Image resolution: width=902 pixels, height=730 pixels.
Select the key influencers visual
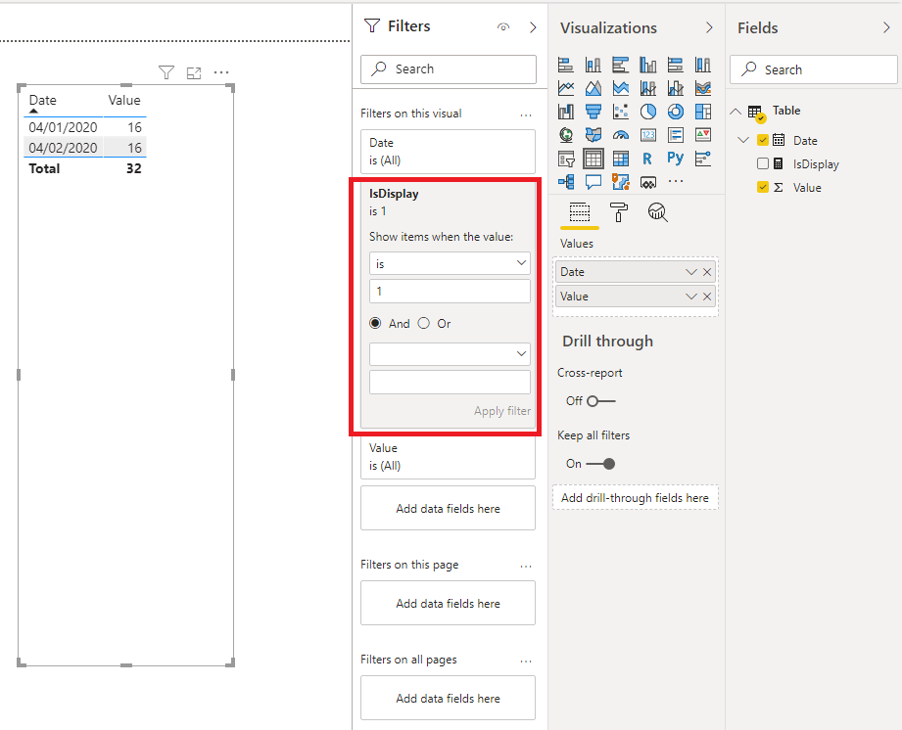click(703, 159)
